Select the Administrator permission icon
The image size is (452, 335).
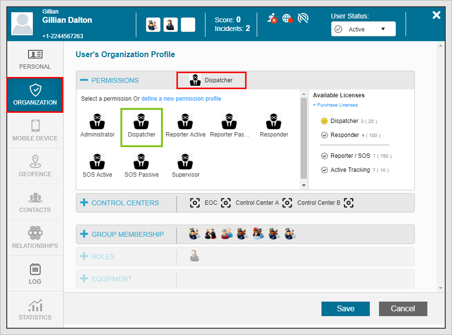point(98,121)
